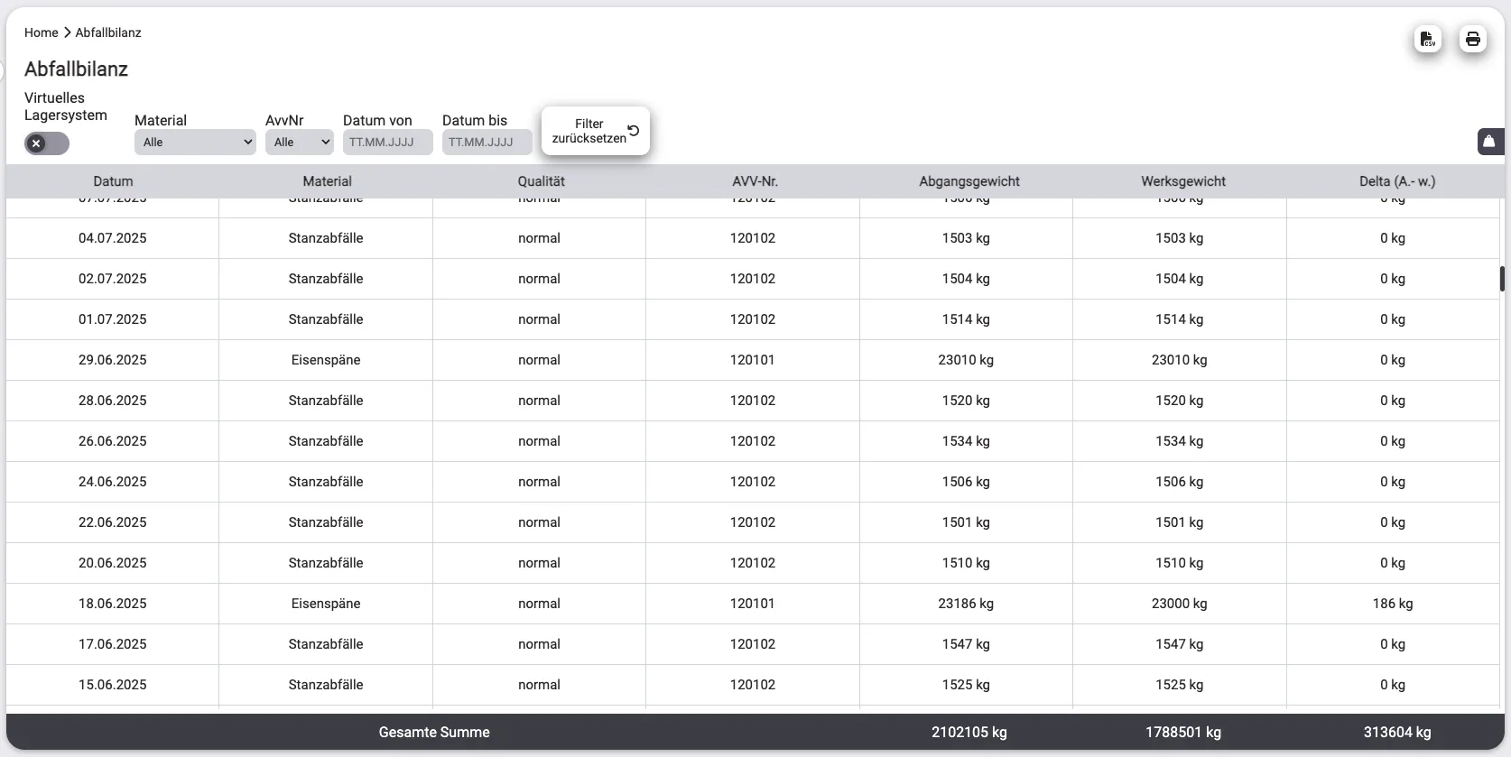Open the Material dropdown

pos(195,143)
